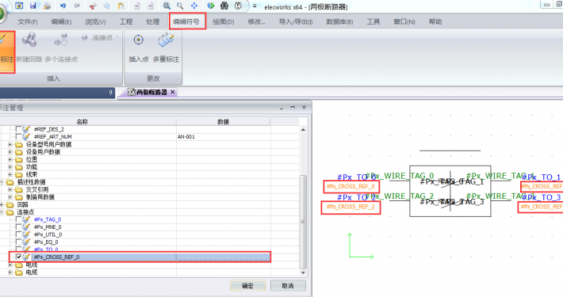Expand the 设备型号用户数据 folder
563x297 pixels.
(10, 144)
